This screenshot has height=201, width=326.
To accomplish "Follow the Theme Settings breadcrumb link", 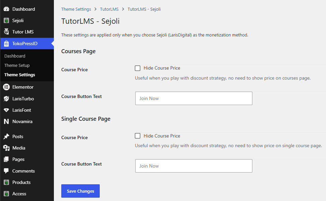I will coord(76,9).
